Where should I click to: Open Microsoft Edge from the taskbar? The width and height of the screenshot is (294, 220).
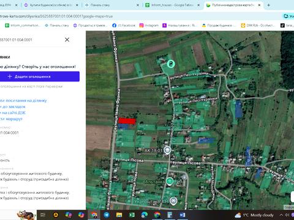[145, 215]
